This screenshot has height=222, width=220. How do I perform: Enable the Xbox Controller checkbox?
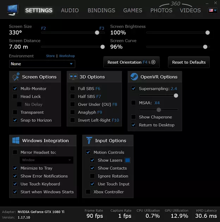click(x=88, y=192)
